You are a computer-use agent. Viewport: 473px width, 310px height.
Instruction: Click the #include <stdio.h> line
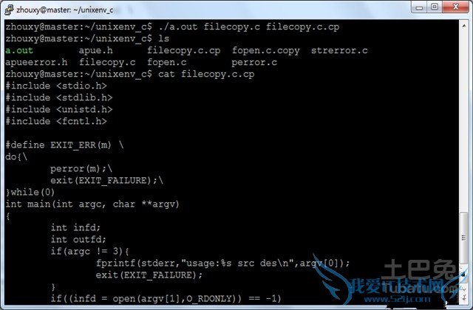tap(56, 86)
